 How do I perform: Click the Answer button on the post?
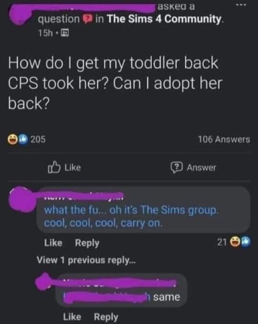[193, 167]
